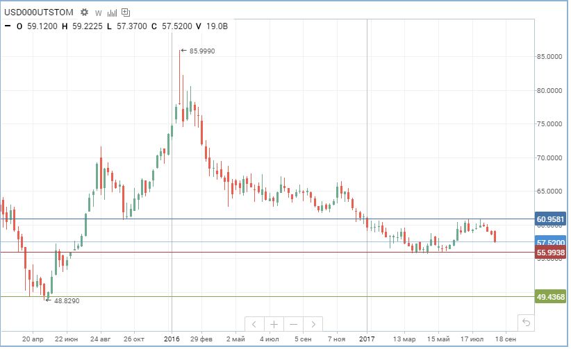The image size is (571, 349).
Task: Click the USD000UTSTOM symbol name
Action: click(x=38, y=12)
